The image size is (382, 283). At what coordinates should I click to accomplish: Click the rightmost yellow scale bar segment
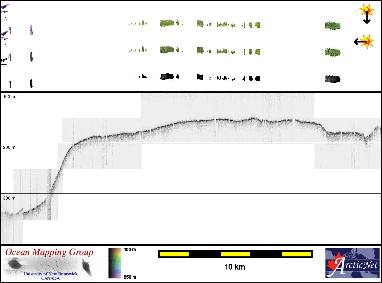296,254
